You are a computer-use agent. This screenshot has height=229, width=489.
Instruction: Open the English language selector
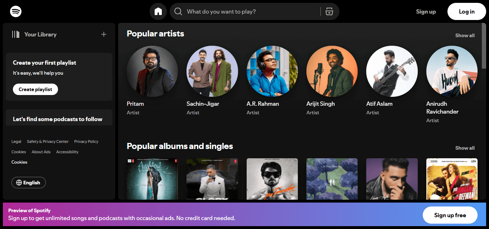click(x=29, y=183)
